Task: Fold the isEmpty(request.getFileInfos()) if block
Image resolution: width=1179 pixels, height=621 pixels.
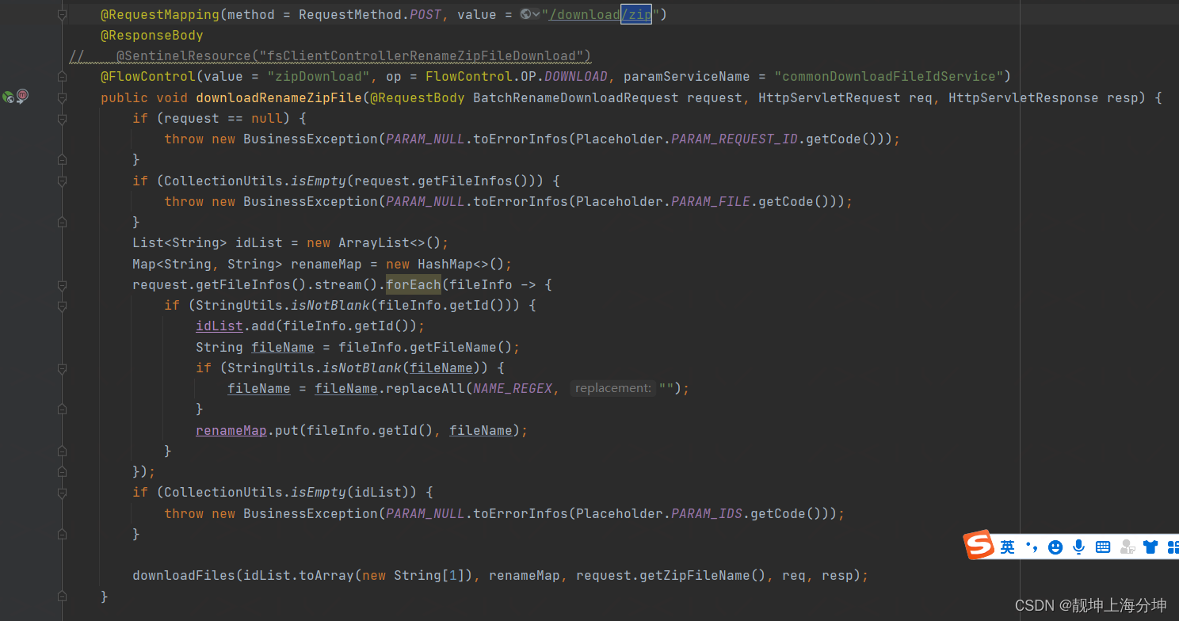Action: click(x=62, y=181)
